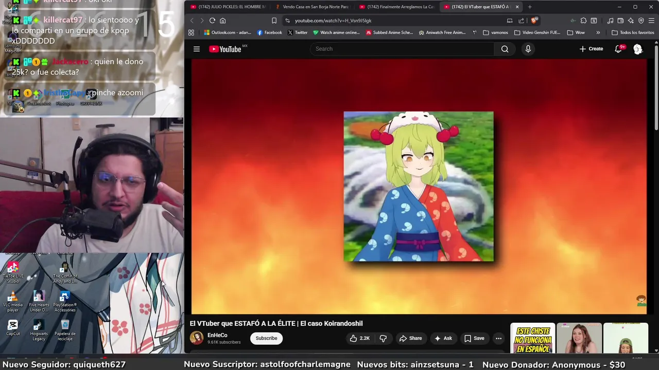Select the Hogwarts Legacy desktop shortcut

(x=39, y=330)
